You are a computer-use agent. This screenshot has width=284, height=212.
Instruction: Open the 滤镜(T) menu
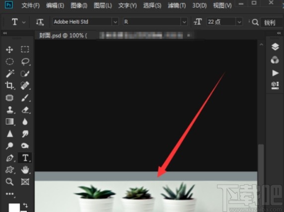[x=177, y=5]
